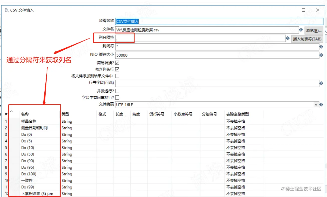The width and height of the screenshot is (327, 197).
Task: Tick the 字段中有回车换行? checkbox
Action: [117, 97]
